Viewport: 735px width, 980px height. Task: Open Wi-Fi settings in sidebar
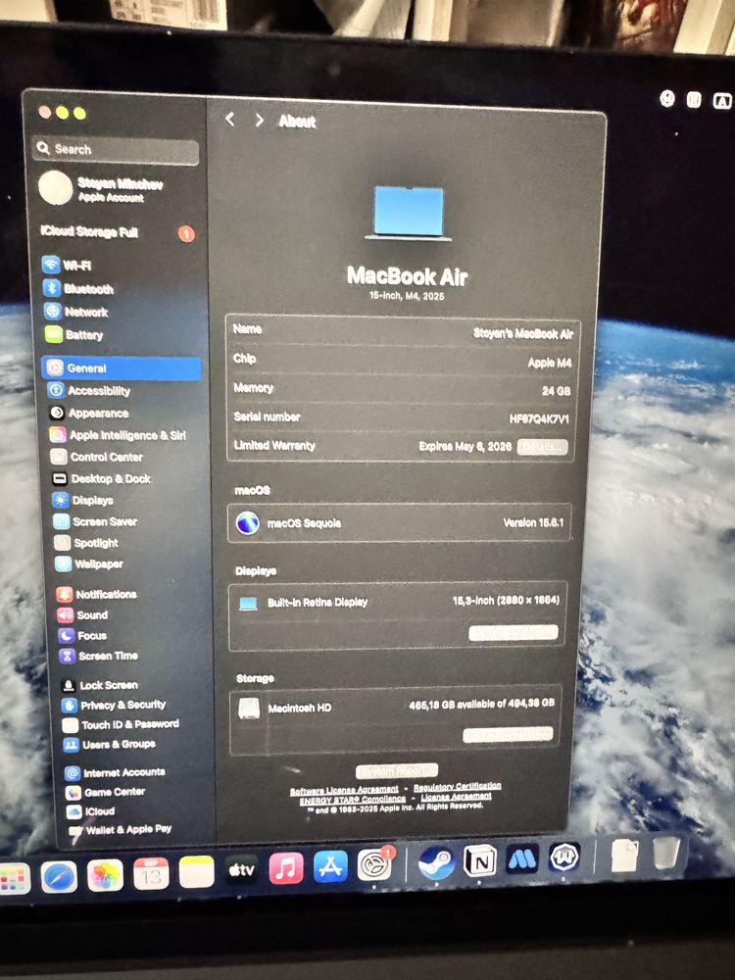[x=68, y=265]
